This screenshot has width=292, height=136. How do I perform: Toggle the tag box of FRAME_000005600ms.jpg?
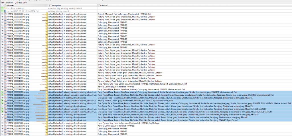click(x=2, y=92)
